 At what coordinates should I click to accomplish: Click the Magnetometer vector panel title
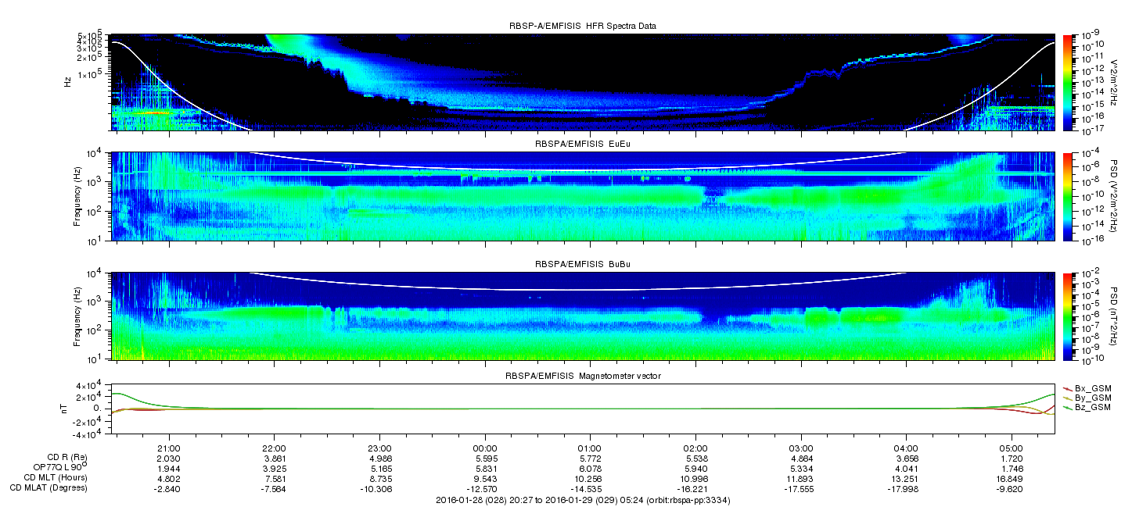583,377
